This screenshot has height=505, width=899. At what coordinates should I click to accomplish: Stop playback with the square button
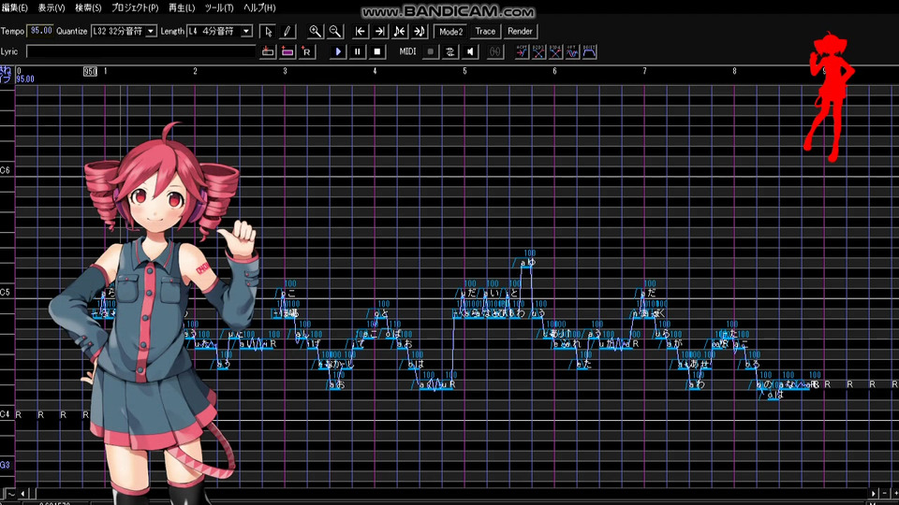click(376, 51)
